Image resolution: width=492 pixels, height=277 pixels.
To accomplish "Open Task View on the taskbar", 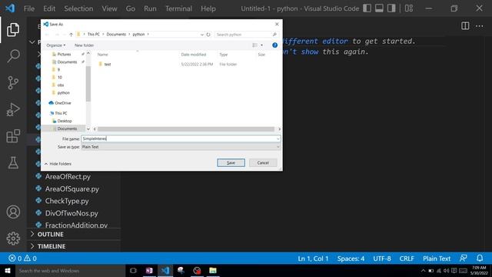I will pos(133,271).
